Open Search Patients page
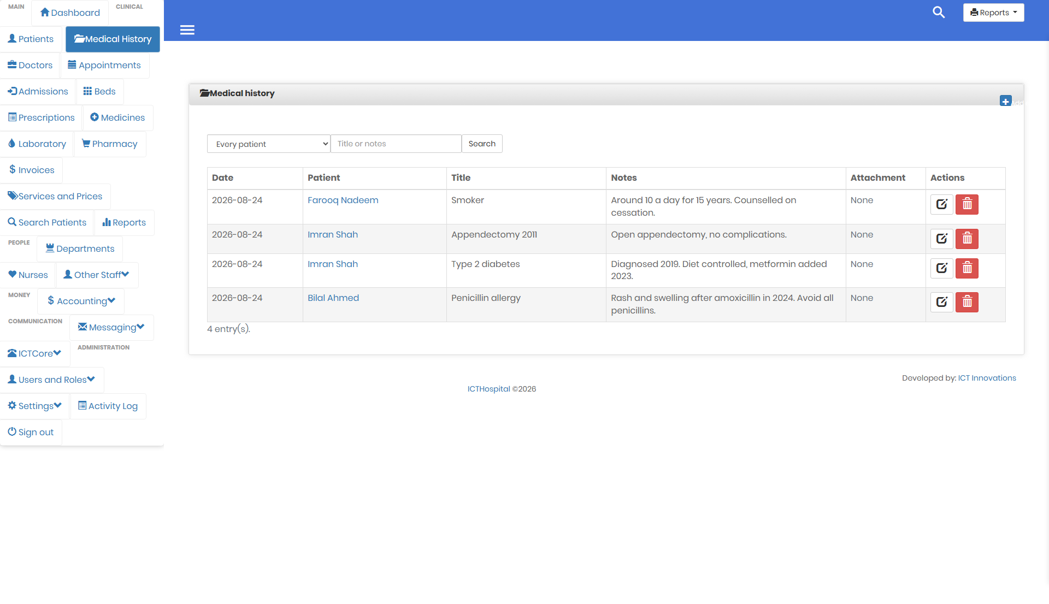Screen dimensions: 1049x604 (47, 222)
